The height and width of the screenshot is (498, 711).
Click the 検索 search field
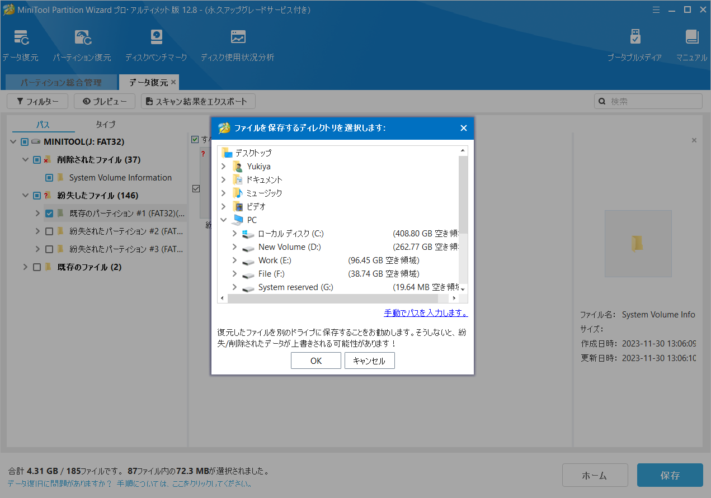[648, 101]
